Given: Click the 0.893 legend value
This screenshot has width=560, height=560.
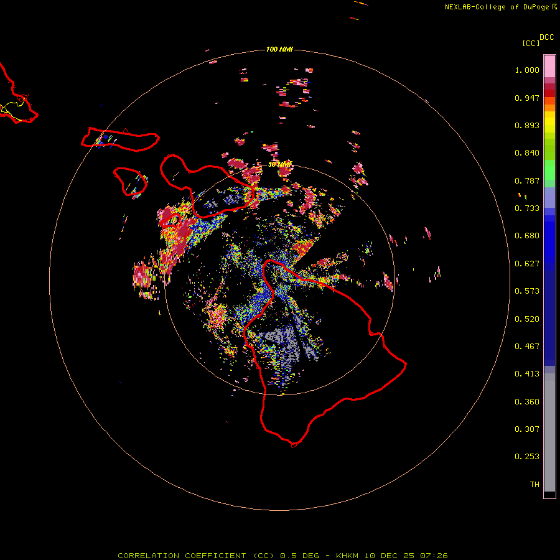Looking at the screenshot, I should point(527,125).
